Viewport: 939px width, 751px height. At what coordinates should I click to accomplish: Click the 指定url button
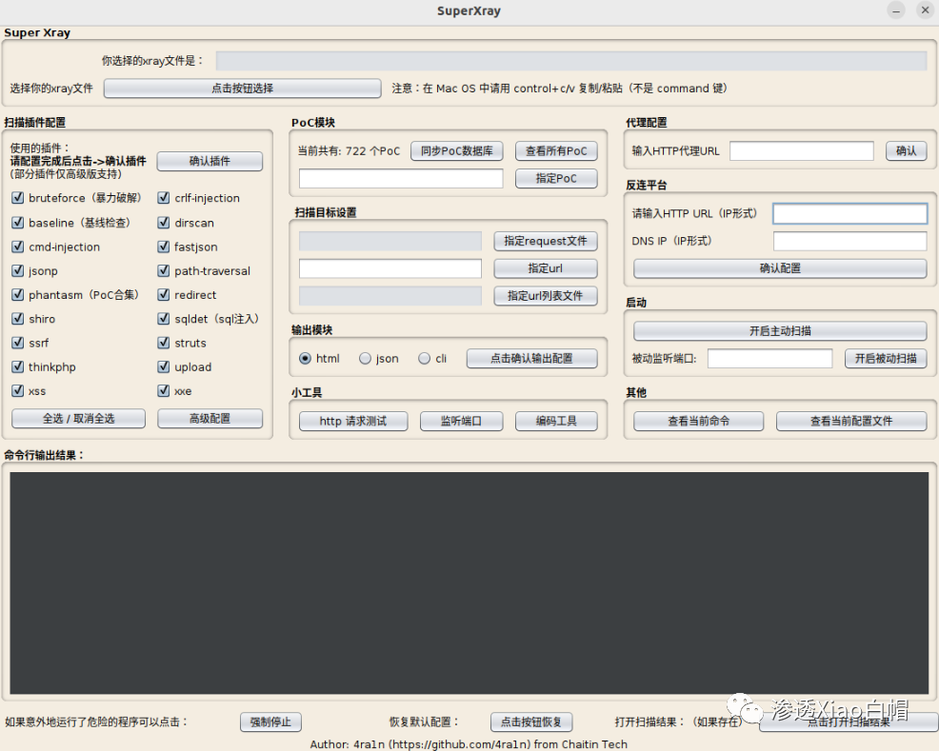click(546, 268)
